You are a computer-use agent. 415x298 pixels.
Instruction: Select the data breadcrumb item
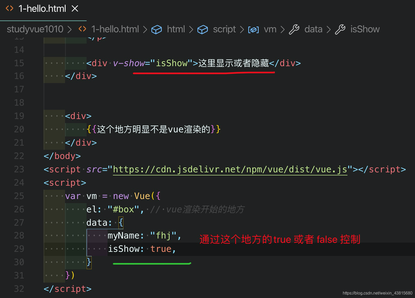point(314,29)
